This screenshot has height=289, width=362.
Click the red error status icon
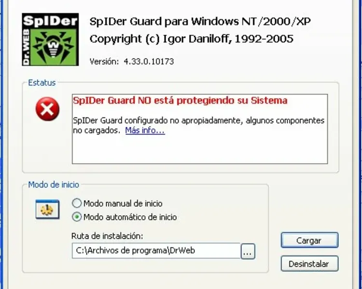[47, 109]
